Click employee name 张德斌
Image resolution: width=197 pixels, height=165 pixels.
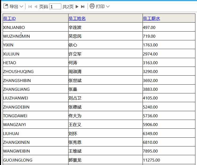(x=75, y=107)
